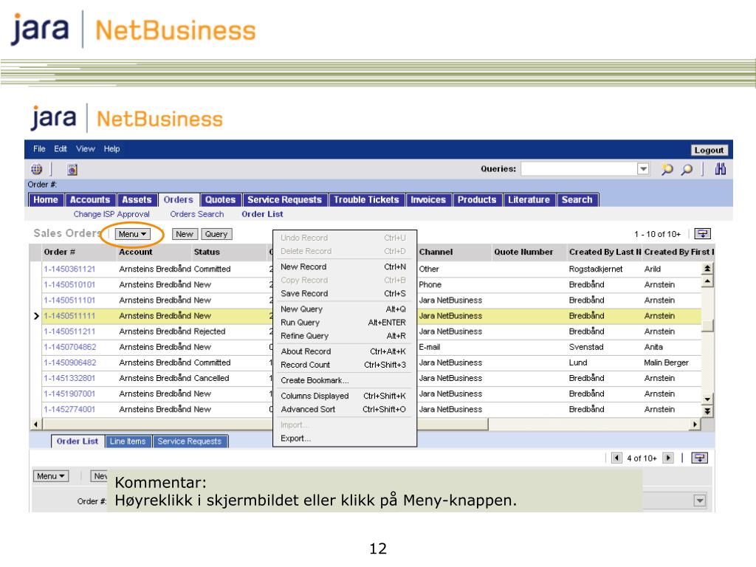Image resolution: width=756 pixels, height=567 pixels.
Task: Switch to the Home tab
Action: [45, 199]
